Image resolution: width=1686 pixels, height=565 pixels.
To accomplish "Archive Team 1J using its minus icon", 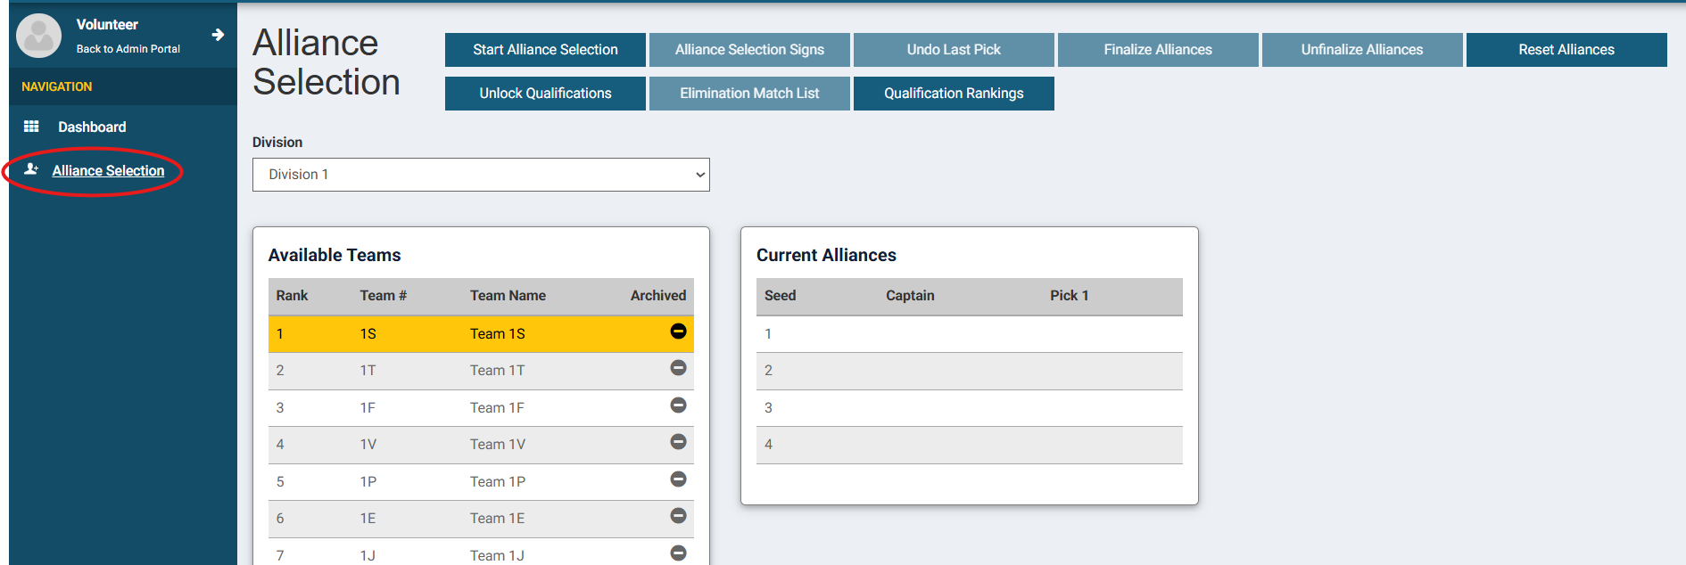I will point(678,553).
